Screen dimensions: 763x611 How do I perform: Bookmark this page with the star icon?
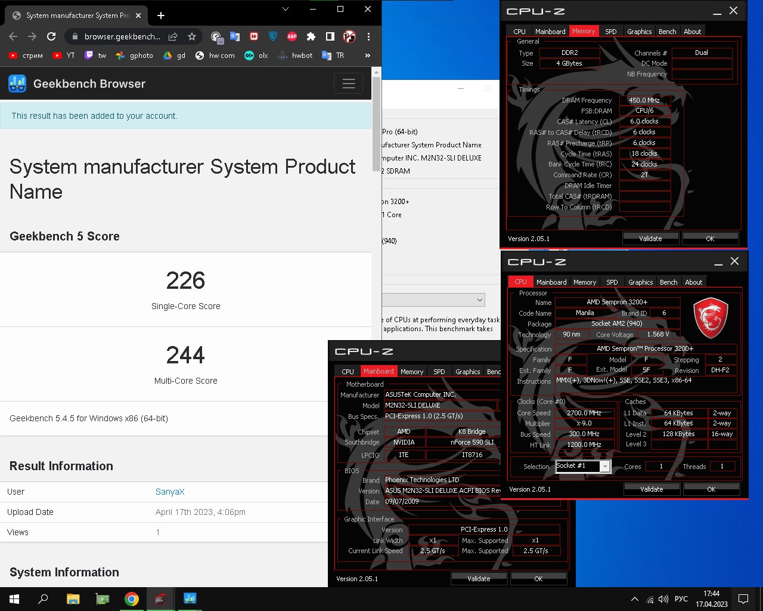click(x=192, y=36)
